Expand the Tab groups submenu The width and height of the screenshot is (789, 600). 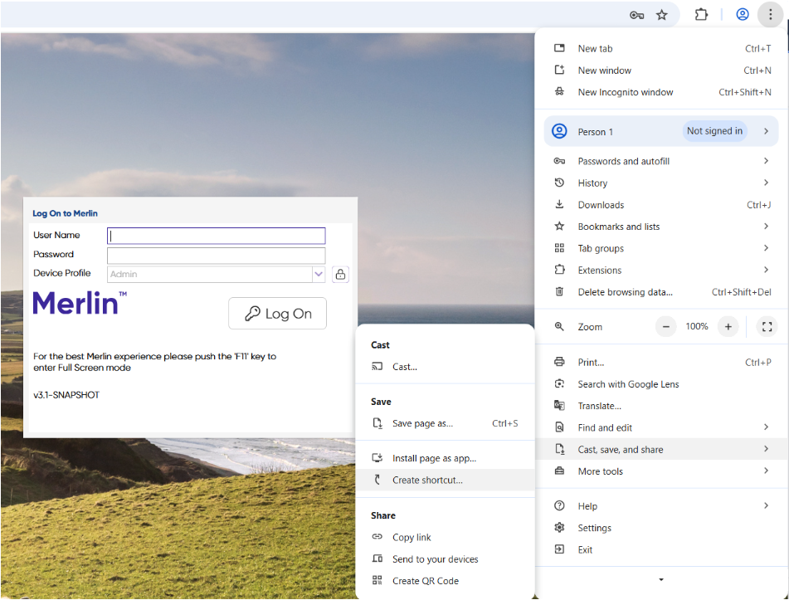pos(661,248)
